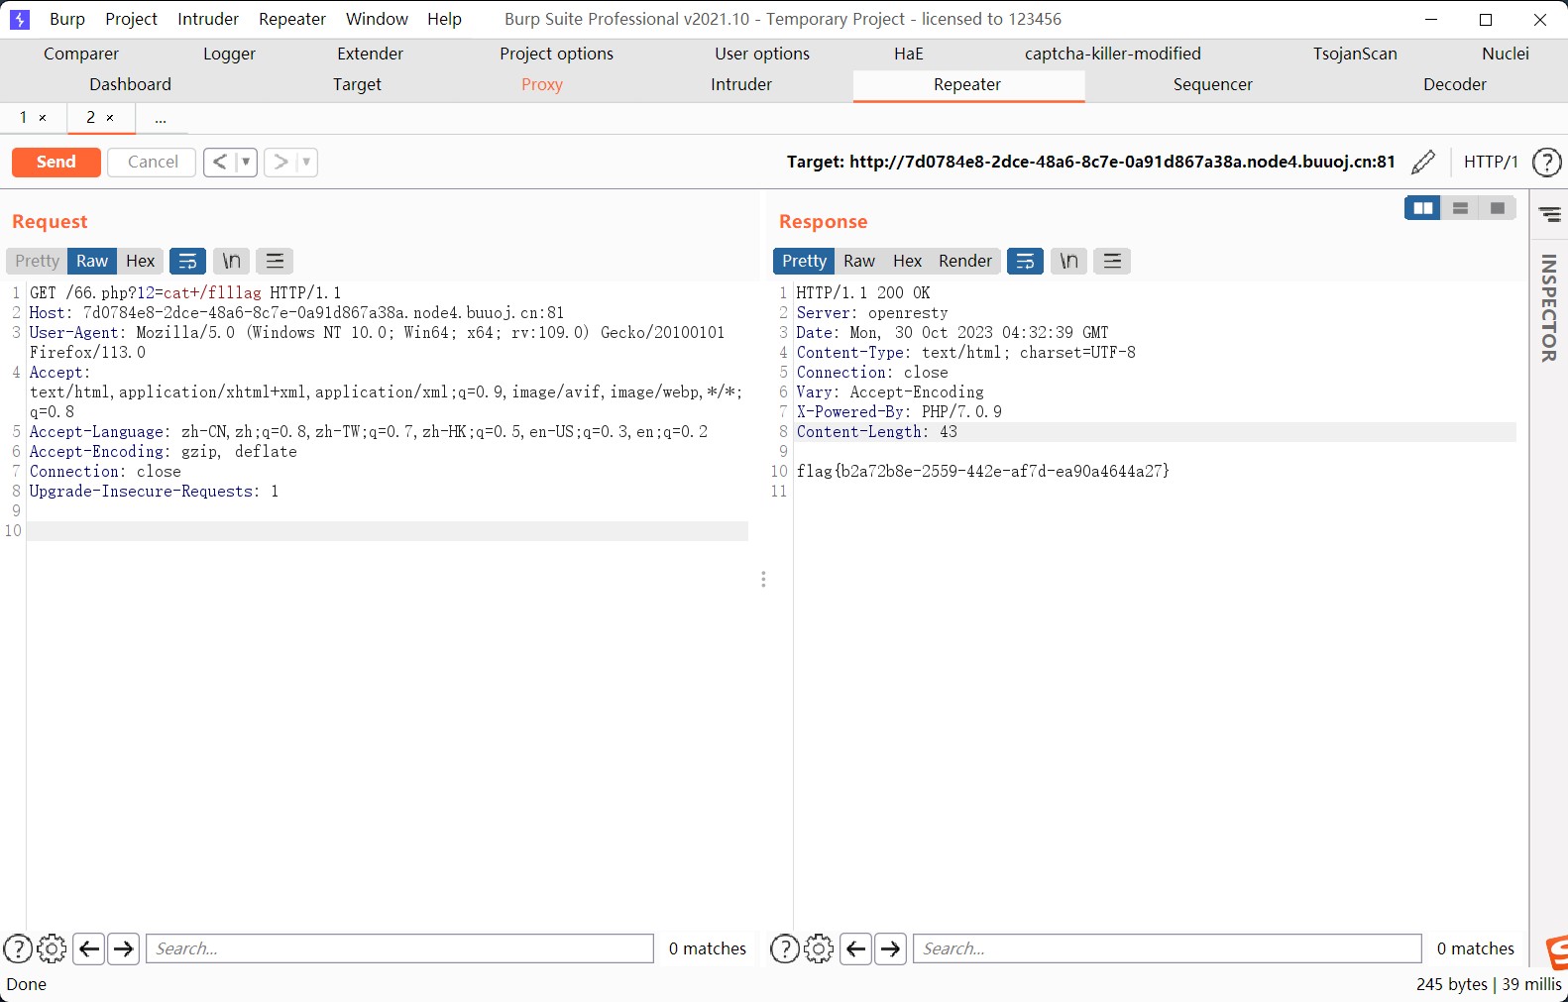Viewport: 1568px width, 1002px height.
Task: Switch to the Sequencer tab
Action: point(1213,84)
